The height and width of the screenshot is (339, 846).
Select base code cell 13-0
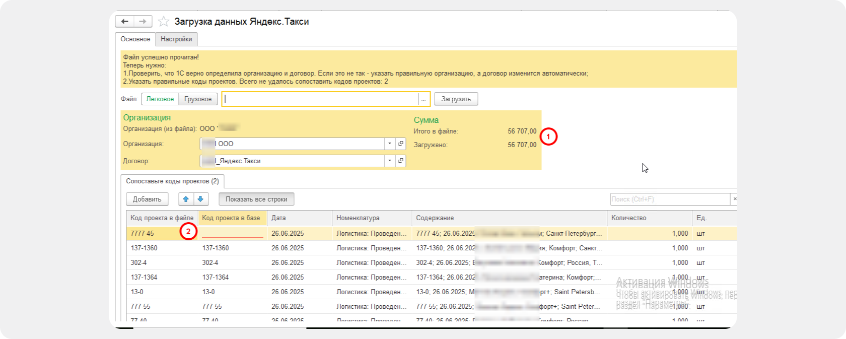[233, 292]
